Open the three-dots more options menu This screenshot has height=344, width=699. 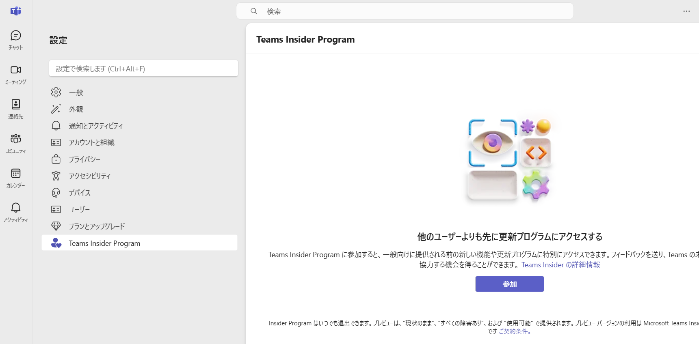tap(686, 11)
